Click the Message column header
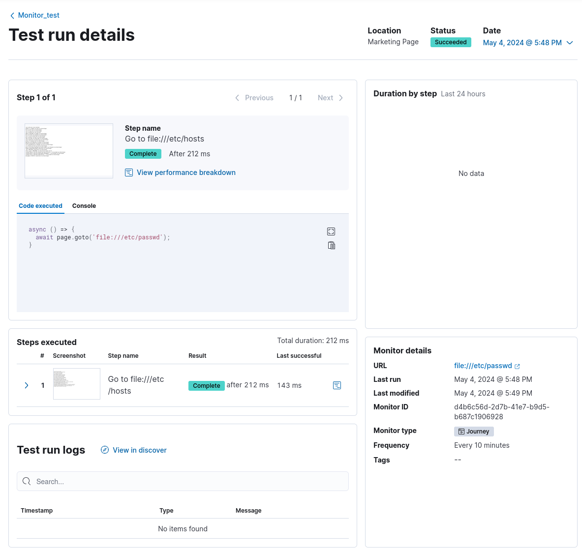582x549 pixels. point(248,511)
